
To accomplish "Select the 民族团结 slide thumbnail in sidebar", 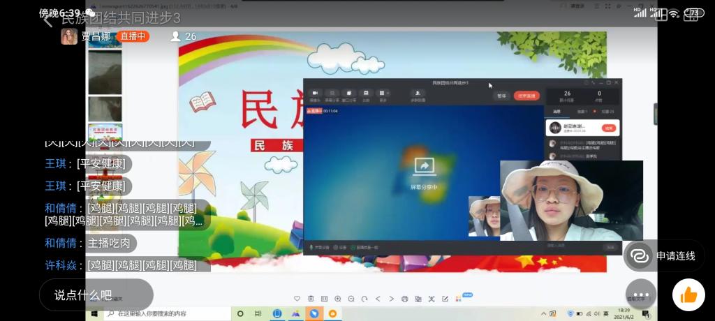I will 105,131.
